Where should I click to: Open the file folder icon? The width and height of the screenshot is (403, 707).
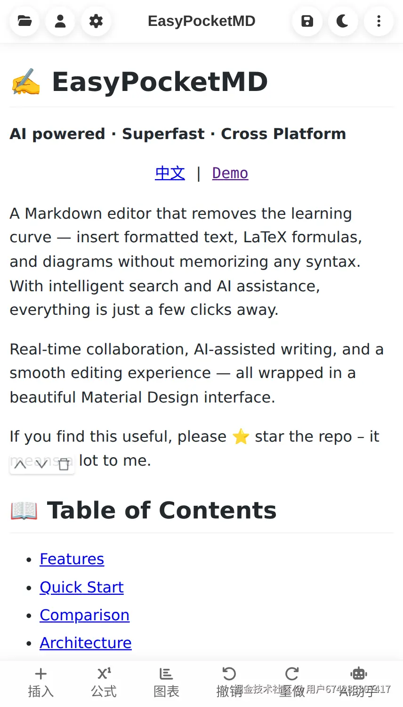click(x=24, y=21)
